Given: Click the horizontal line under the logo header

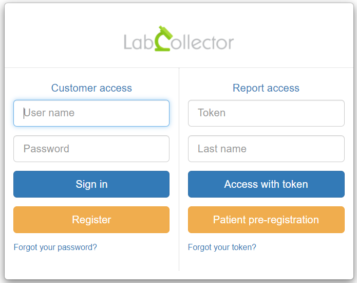Looking at the screenshot, I should (x=179, y=67).
